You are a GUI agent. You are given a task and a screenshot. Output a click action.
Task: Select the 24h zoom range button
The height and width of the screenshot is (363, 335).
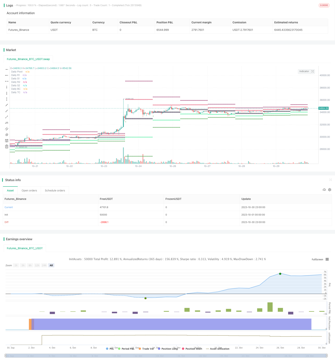[44, 265]
